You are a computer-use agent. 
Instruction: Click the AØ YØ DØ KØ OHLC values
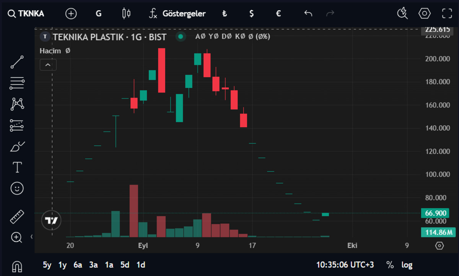point(233,37)
